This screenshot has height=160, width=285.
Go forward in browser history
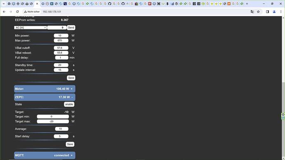point(11,12)
